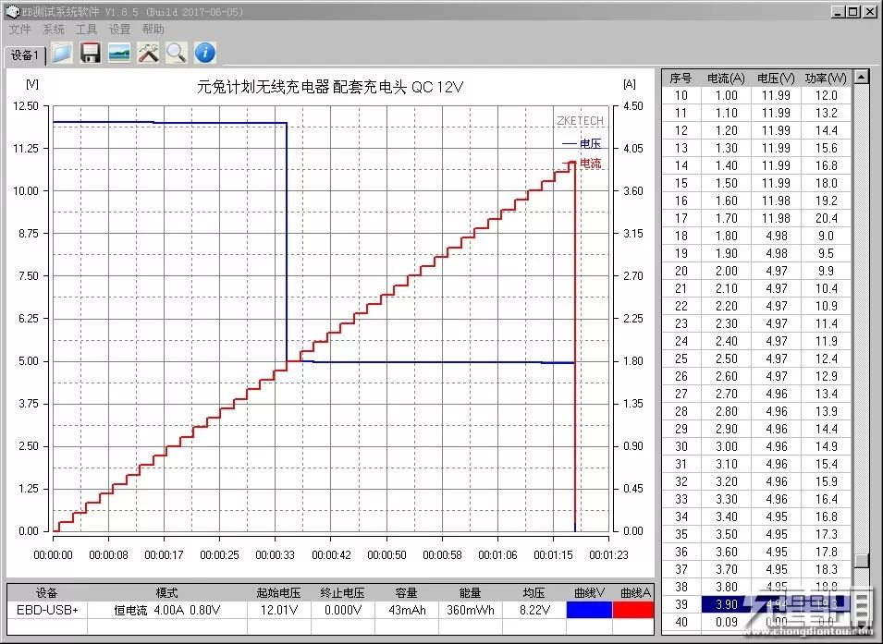The width and height of the screenshot is (883, 644).
Task: Select row 17 with power 20.4
Action: [757, 218]
